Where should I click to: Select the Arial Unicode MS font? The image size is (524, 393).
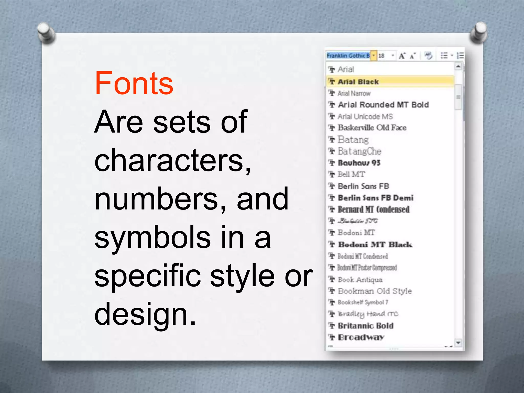click(x=390, y=116)
